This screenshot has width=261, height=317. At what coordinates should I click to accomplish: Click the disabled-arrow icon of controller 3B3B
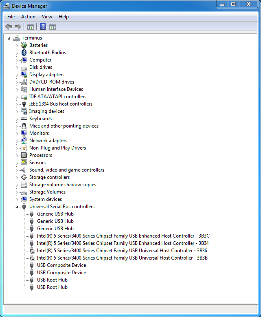coord(32,258)
